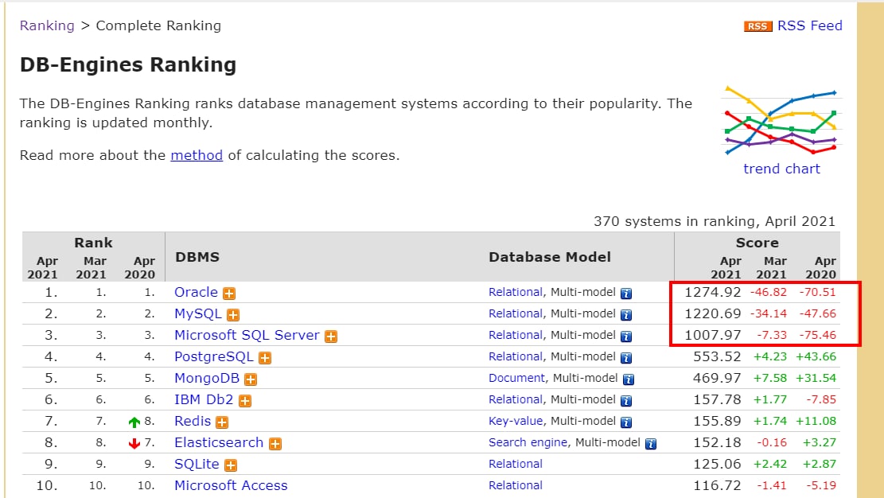Click Relational link in PostgreSQL row
The image size is (884, 498).
click(516, 356)
